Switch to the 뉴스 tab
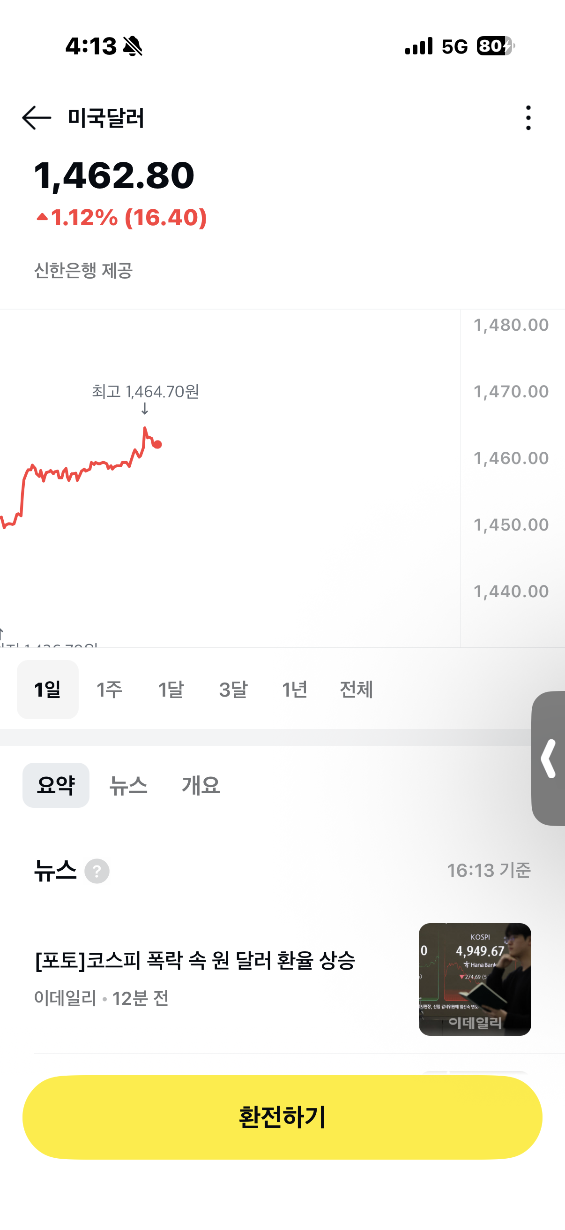 point(128,785)
